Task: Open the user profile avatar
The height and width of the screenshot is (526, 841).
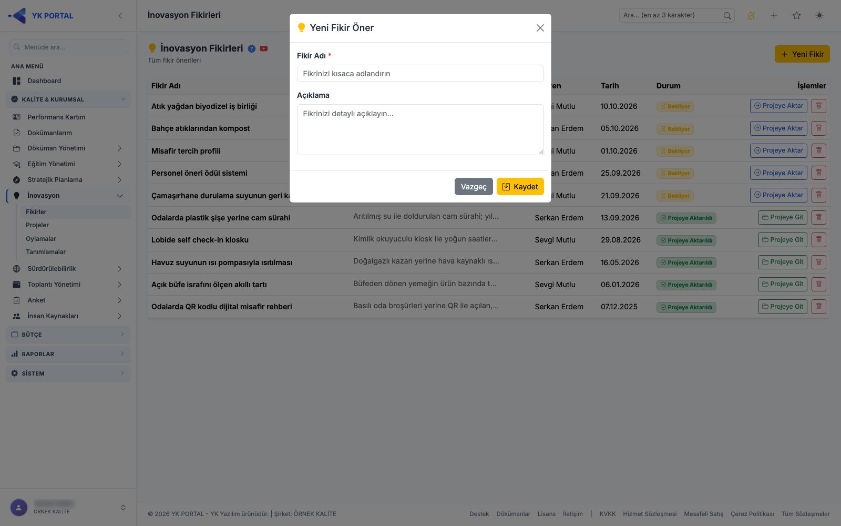Action: 19,508
